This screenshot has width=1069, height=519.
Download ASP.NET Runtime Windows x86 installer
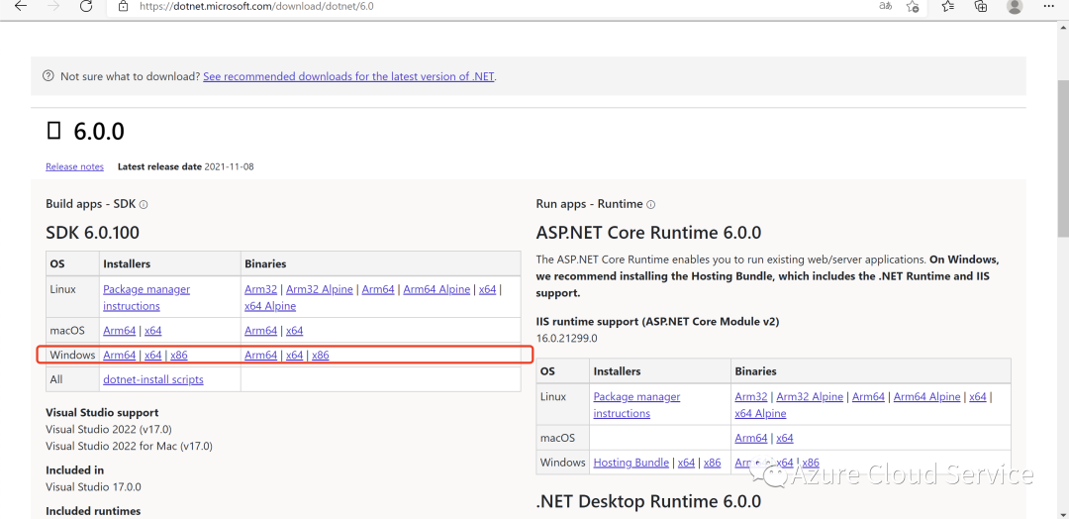click(x=713, y=463)
